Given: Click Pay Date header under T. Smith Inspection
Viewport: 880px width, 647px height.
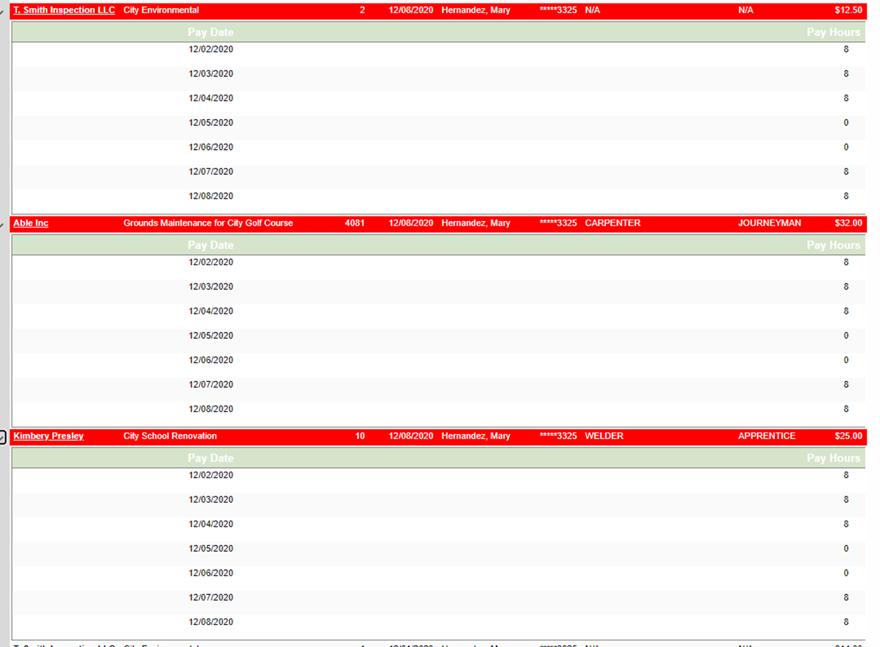Looking at the screenshot, I should coord(211,32).
